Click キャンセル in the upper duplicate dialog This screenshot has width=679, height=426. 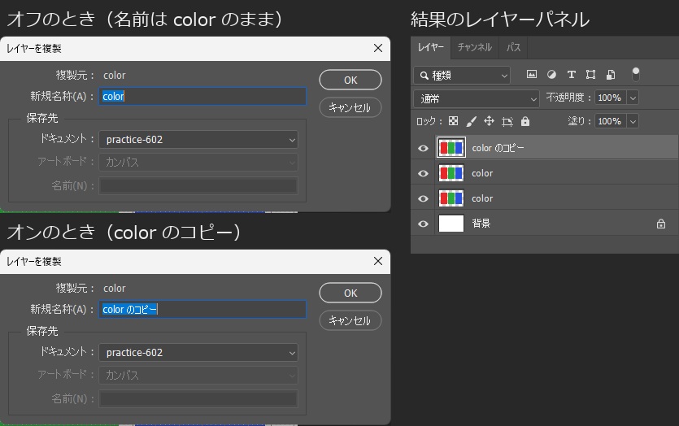click(350, 107)
